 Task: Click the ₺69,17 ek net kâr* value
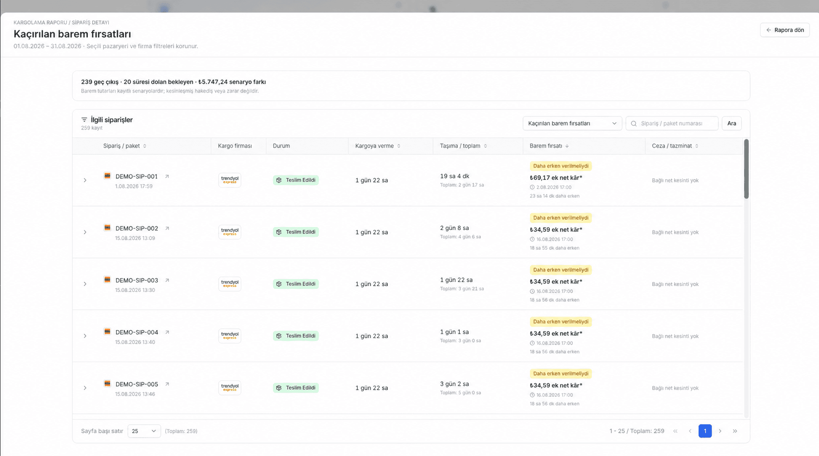(556, 178)
